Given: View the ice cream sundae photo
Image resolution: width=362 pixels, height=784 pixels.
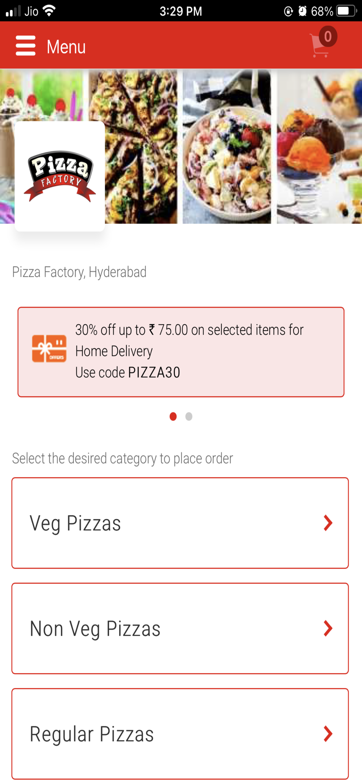Looking at the screenshot, I should [319, 146].
